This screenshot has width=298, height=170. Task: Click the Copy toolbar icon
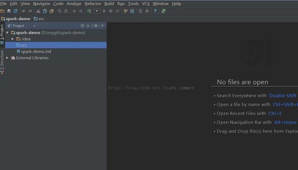tap(45, 11)
